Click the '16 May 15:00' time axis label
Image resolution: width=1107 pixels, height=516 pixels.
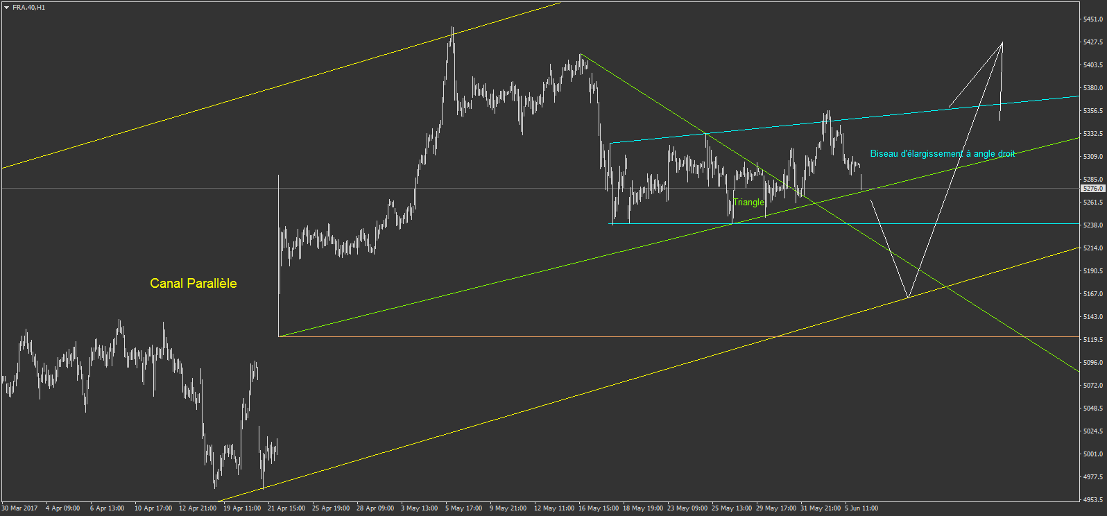point(599,508)
